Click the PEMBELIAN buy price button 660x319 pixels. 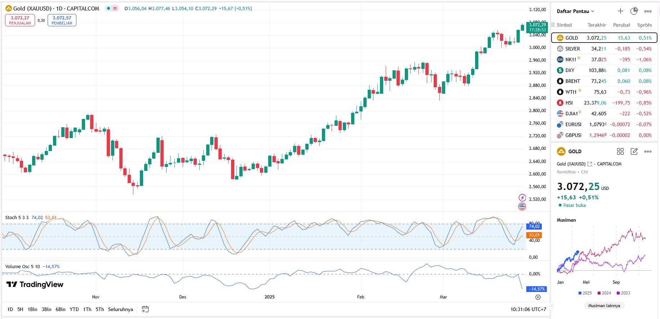[x=62, y=20]
